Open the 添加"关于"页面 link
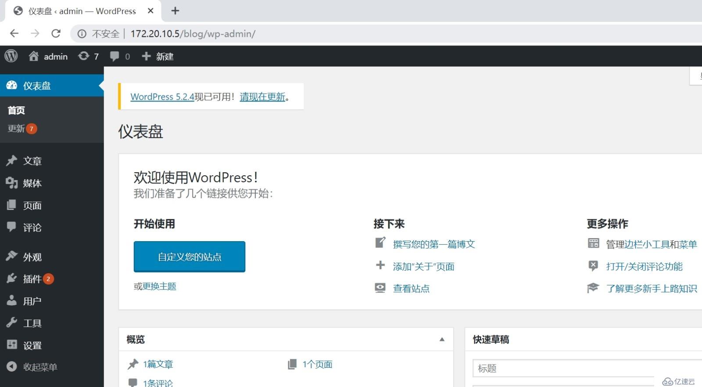 coord(423,266)
